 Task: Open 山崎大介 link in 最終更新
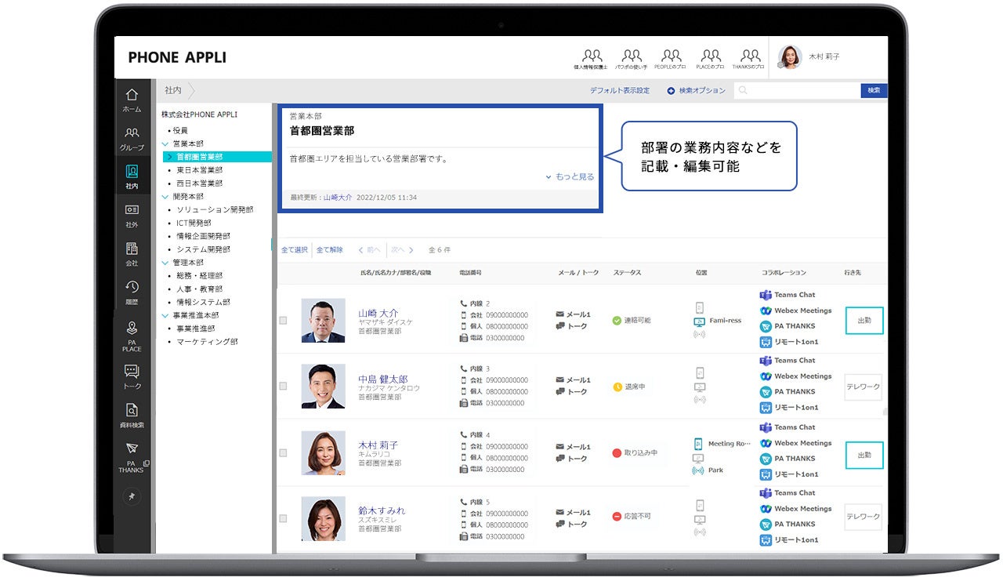pos(338,198)
